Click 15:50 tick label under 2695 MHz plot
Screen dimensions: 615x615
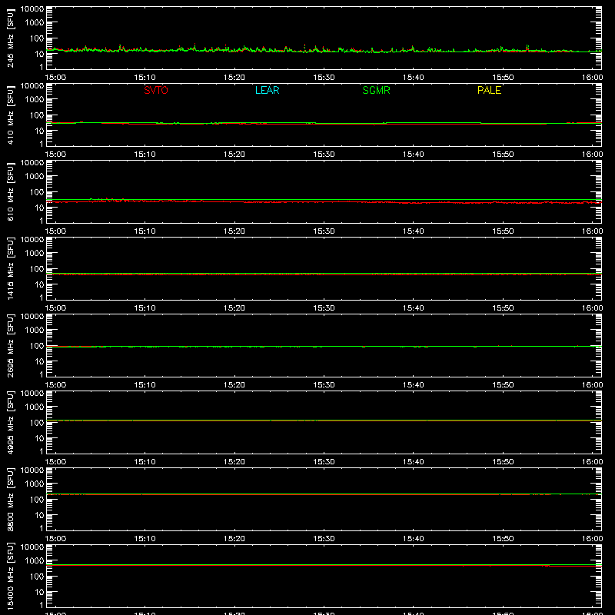503,385
